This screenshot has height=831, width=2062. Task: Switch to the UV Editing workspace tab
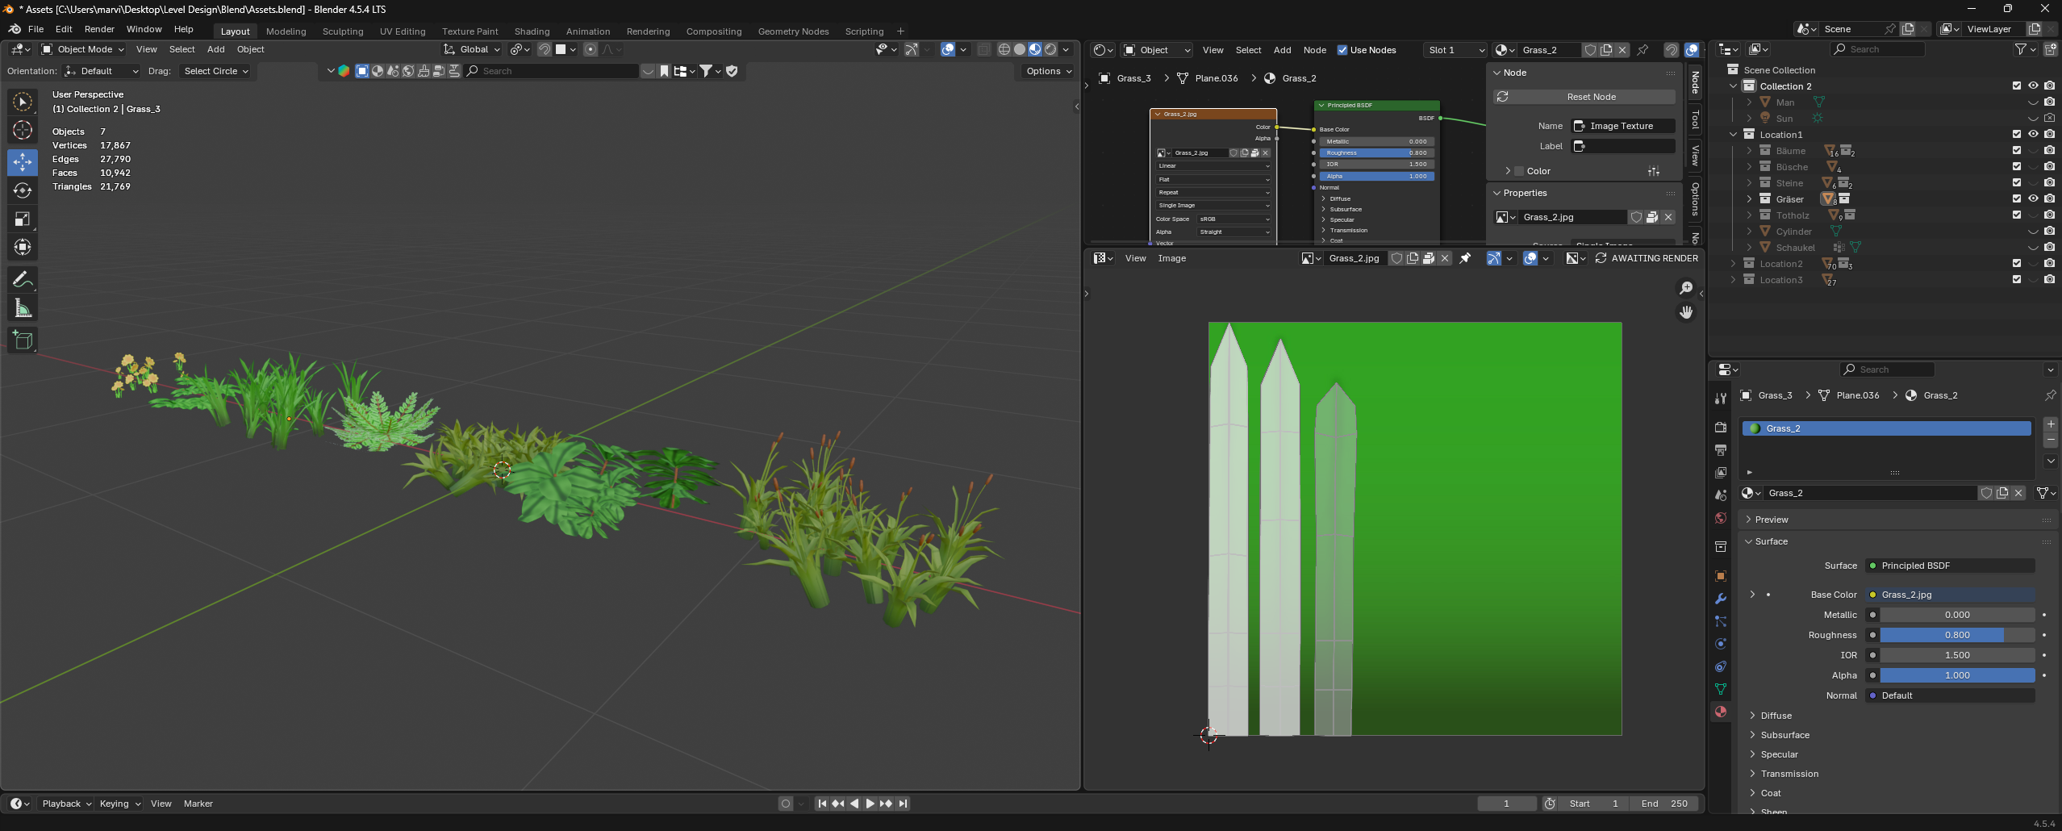(x=402, y=31)
